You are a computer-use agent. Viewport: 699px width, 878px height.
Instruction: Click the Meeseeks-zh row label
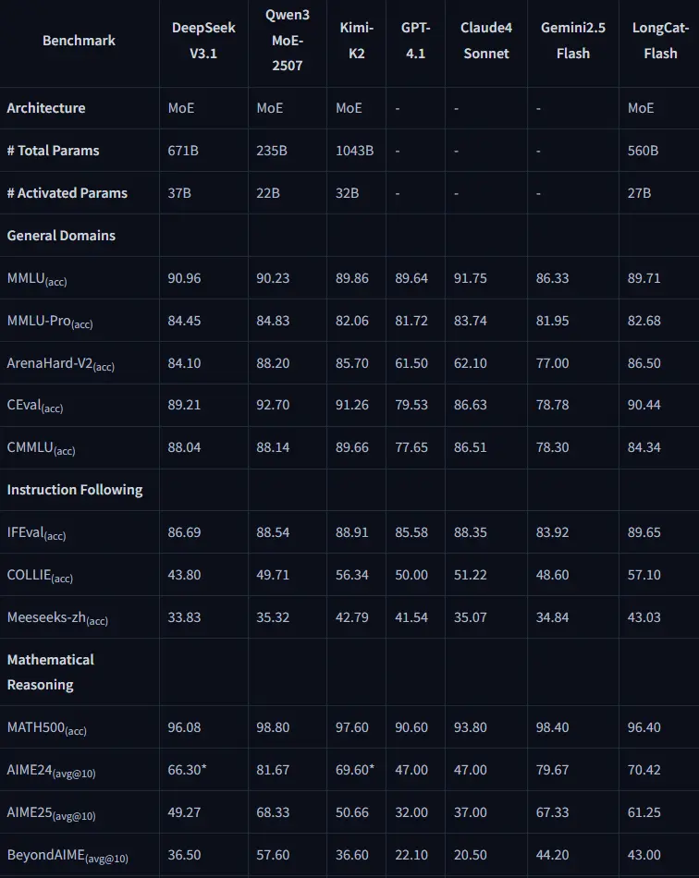(57, 617)
